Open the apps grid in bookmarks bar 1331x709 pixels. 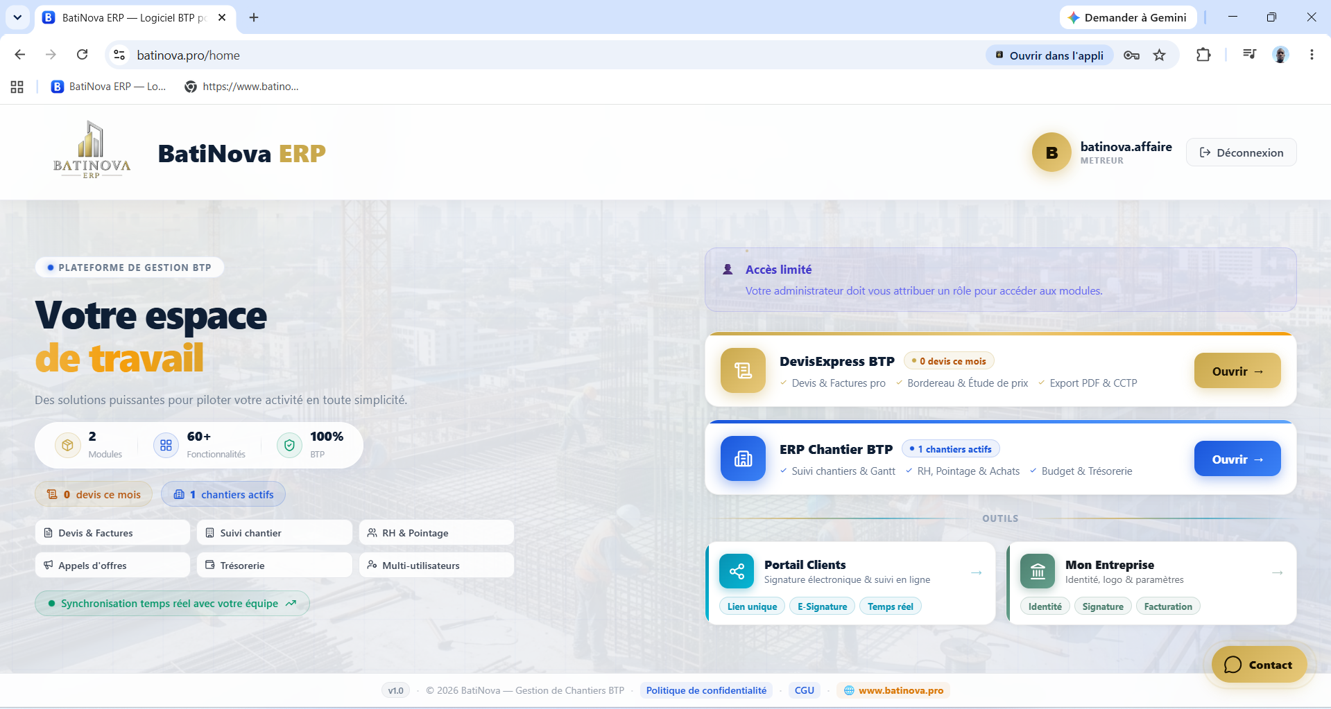[17, 87]
